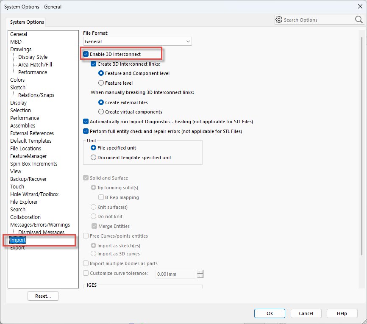This screenshot has width=367, height=324.
Task: Select File specified unit radio button
Action: click(93, 148)
